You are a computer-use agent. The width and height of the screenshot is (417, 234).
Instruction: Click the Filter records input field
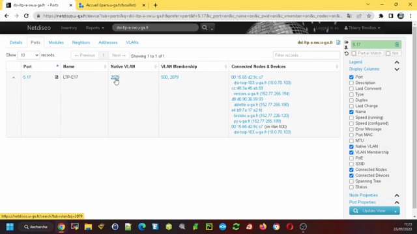coord(306,55)
